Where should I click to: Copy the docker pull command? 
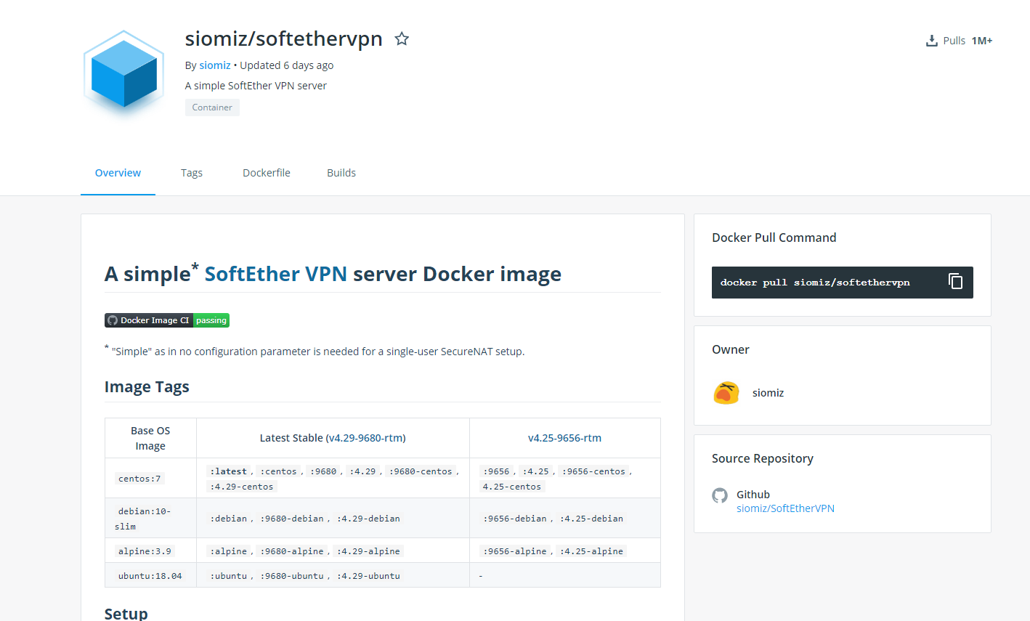pyautogui.click(x=955, y=282)
